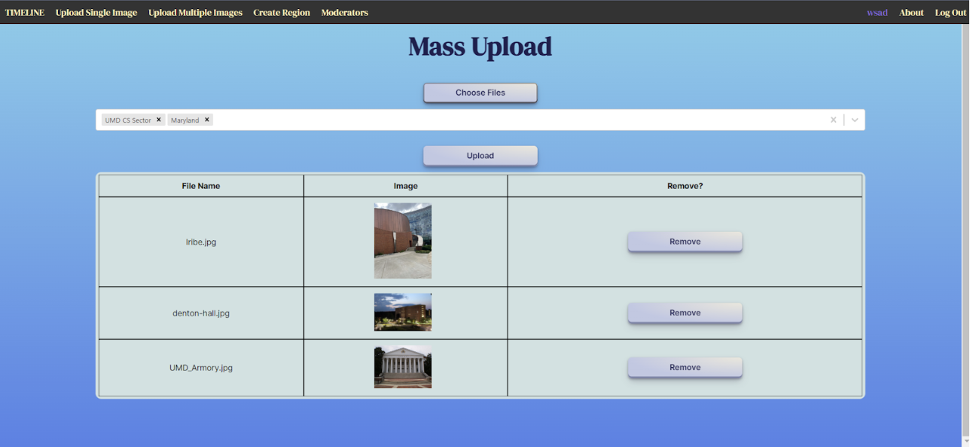Open Upload Multiple Images page
Image resolution: width=970 pixels, height=447 pixels.
click(x=195, y=13)
